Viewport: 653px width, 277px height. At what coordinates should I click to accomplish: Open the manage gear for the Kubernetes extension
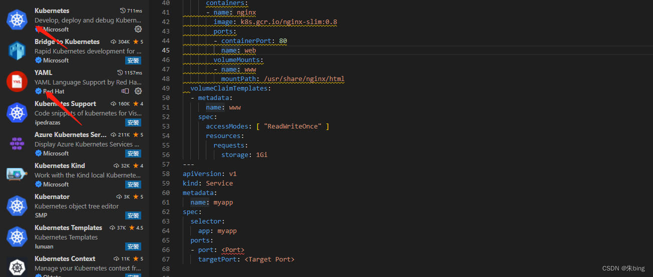(138, 29)
